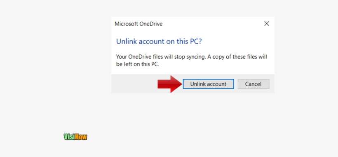Confirm with the Unlink account button
The height and width of the screenshot is (157, 338).
[208, 84]
